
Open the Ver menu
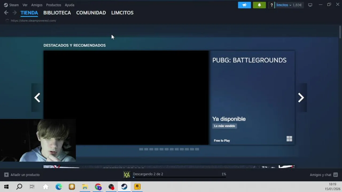[25, 5]
